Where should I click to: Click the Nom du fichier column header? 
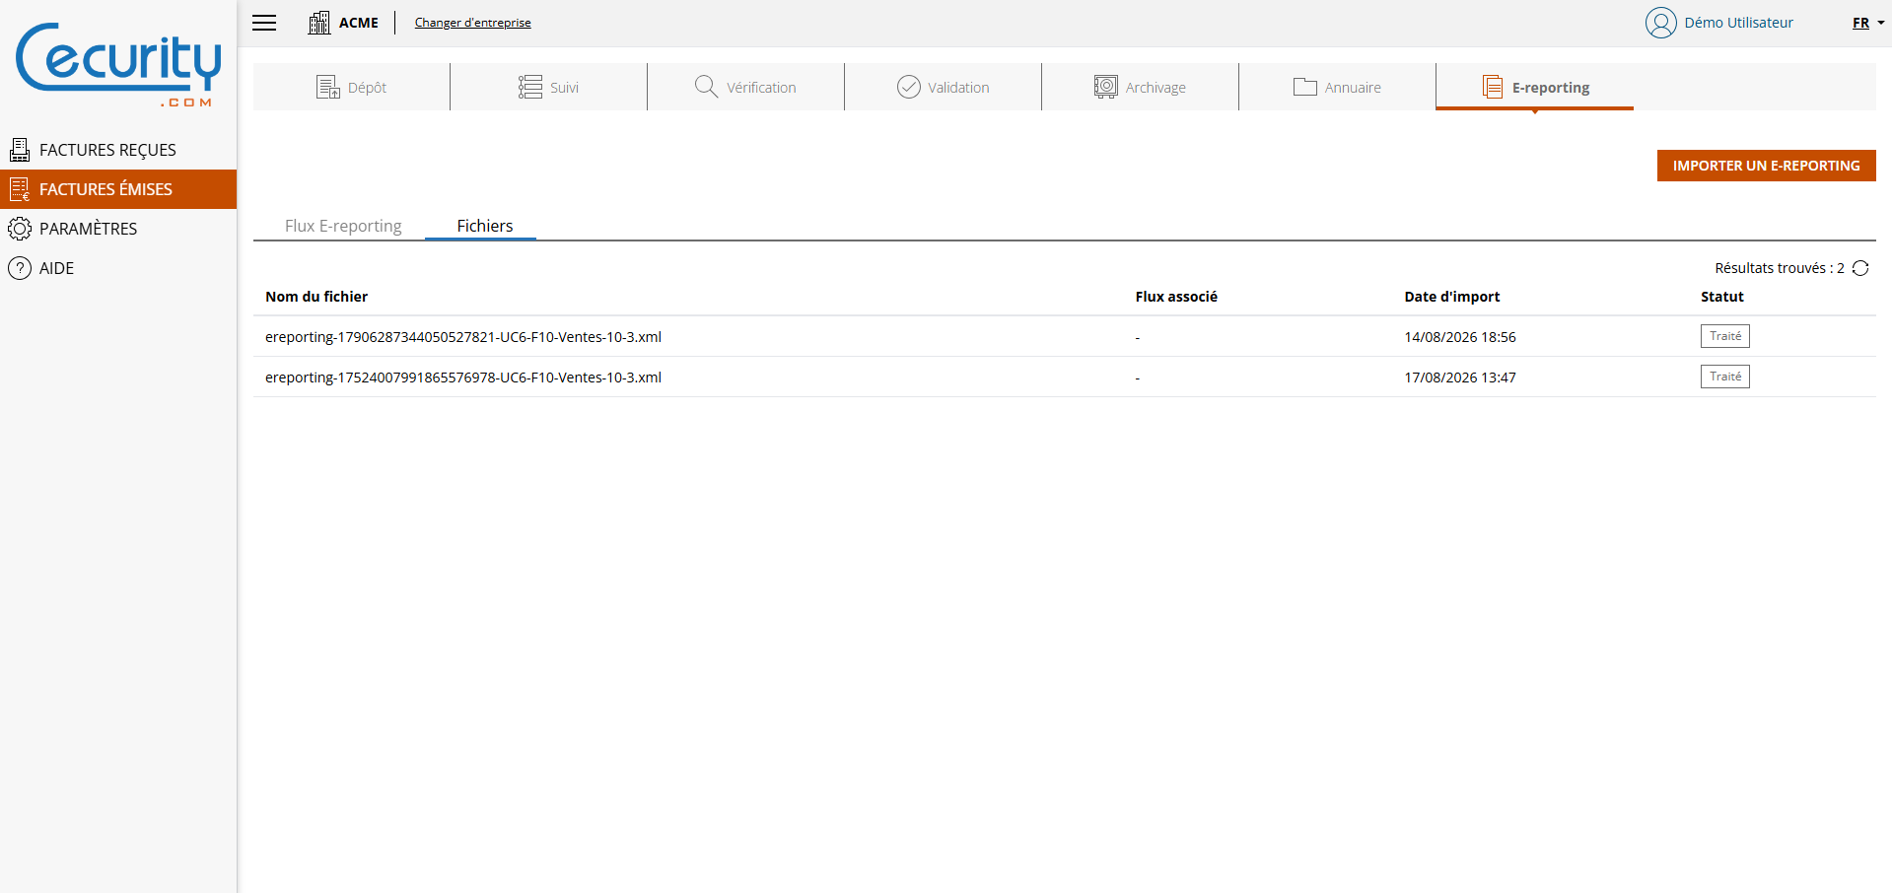pyautogui.click(x=316, y=297)
